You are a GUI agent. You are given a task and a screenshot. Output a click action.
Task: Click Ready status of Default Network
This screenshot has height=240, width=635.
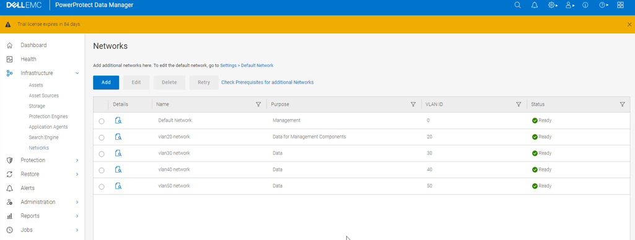tap(542, 121)
